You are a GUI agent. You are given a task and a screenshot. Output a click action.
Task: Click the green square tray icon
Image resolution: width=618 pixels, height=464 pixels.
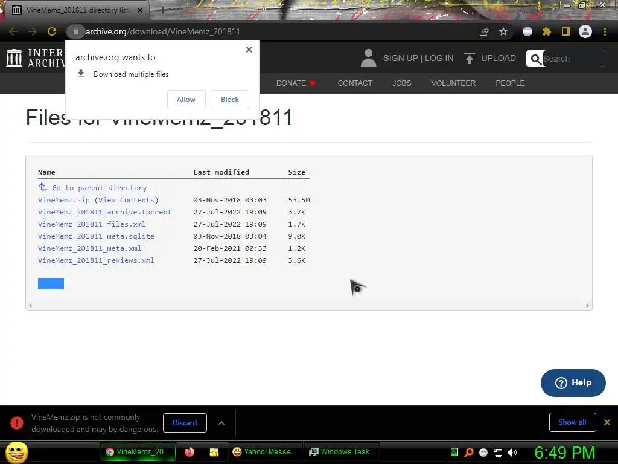pos(454,453)
